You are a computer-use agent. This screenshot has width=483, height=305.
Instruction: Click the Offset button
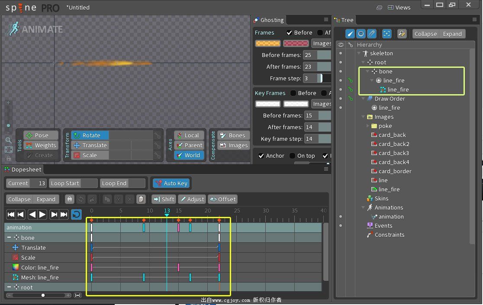coord(223,199)
